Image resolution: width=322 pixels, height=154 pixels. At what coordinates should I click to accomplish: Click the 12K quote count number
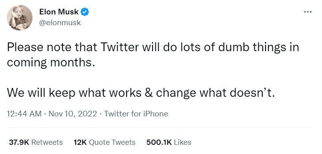coord(80,142)
